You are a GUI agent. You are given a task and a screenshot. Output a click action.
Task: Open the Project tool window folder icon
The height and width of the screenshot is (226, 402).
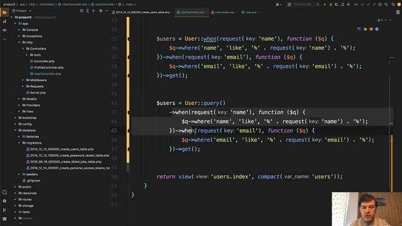coord(4,13)
